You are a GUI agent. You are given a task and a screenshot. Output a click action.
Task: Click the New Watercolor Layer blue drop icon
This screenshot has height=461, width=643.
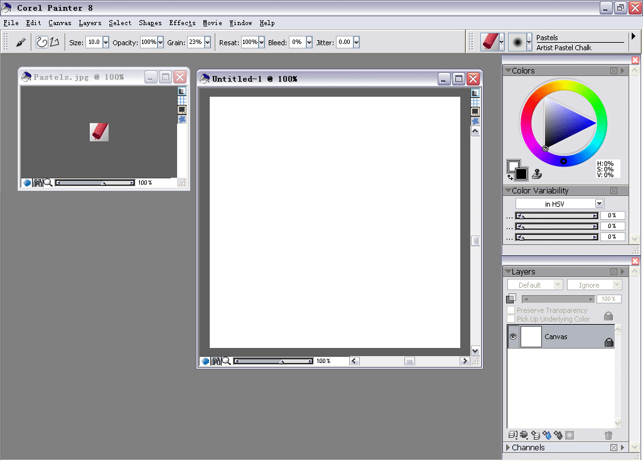[x=547, y=435]
